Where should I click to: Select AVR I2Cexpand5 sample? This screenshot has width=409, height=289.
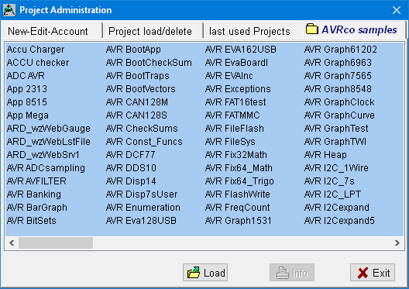coord(339,221)
